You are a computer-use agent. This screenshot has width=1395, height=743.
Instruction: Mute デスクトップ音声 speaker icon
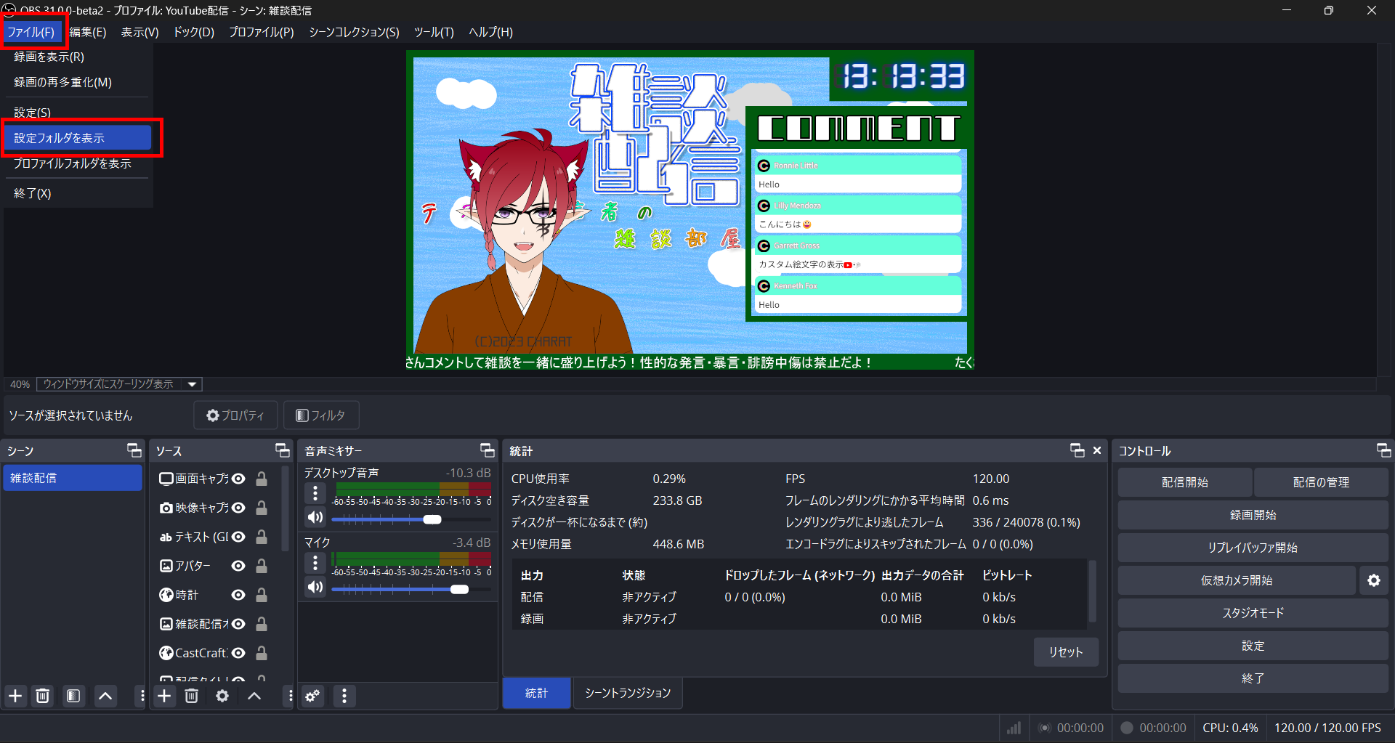click(315, 517)
